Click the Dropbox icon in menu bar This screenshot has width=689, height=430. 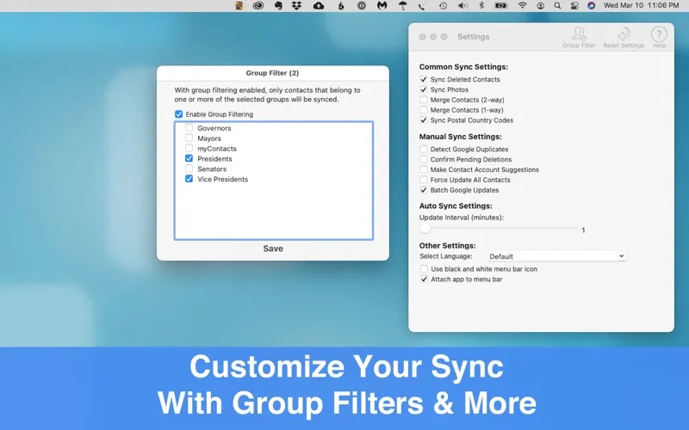(x=297, y=6)
